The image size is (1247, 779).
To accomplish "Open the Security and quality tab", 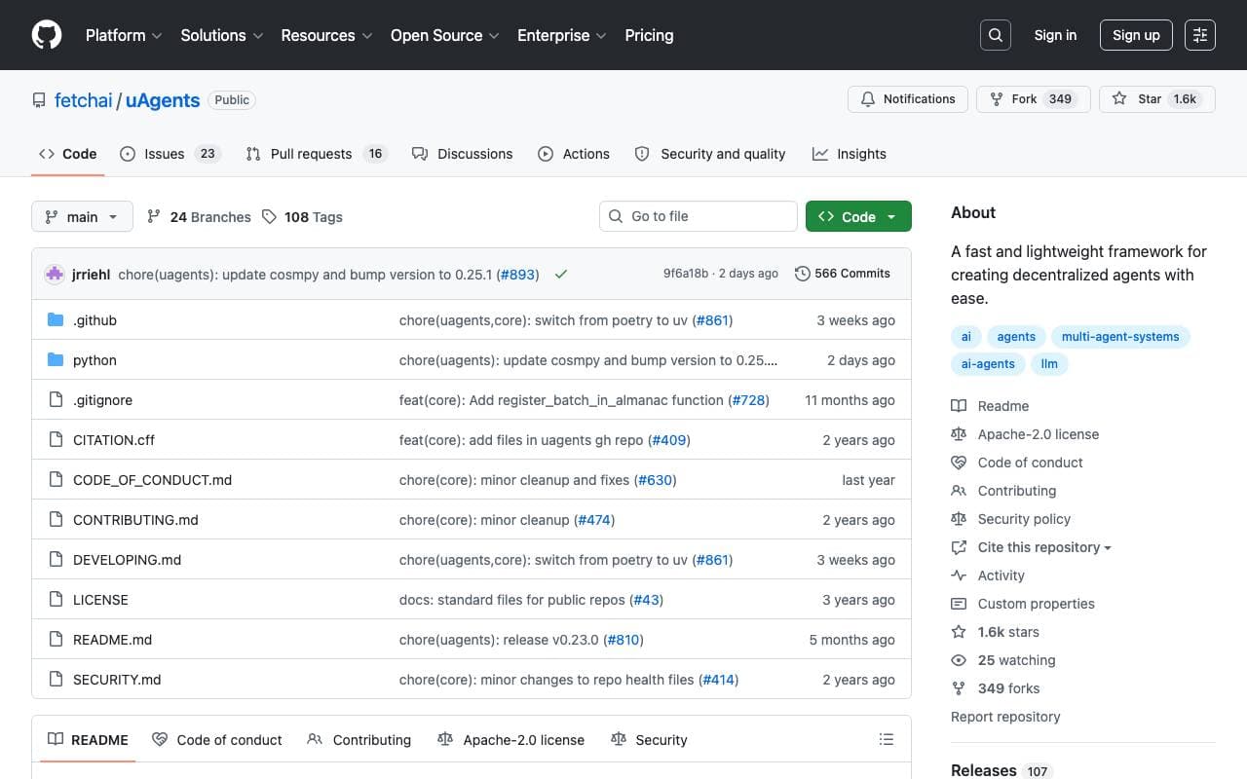I will coord(710,154).
